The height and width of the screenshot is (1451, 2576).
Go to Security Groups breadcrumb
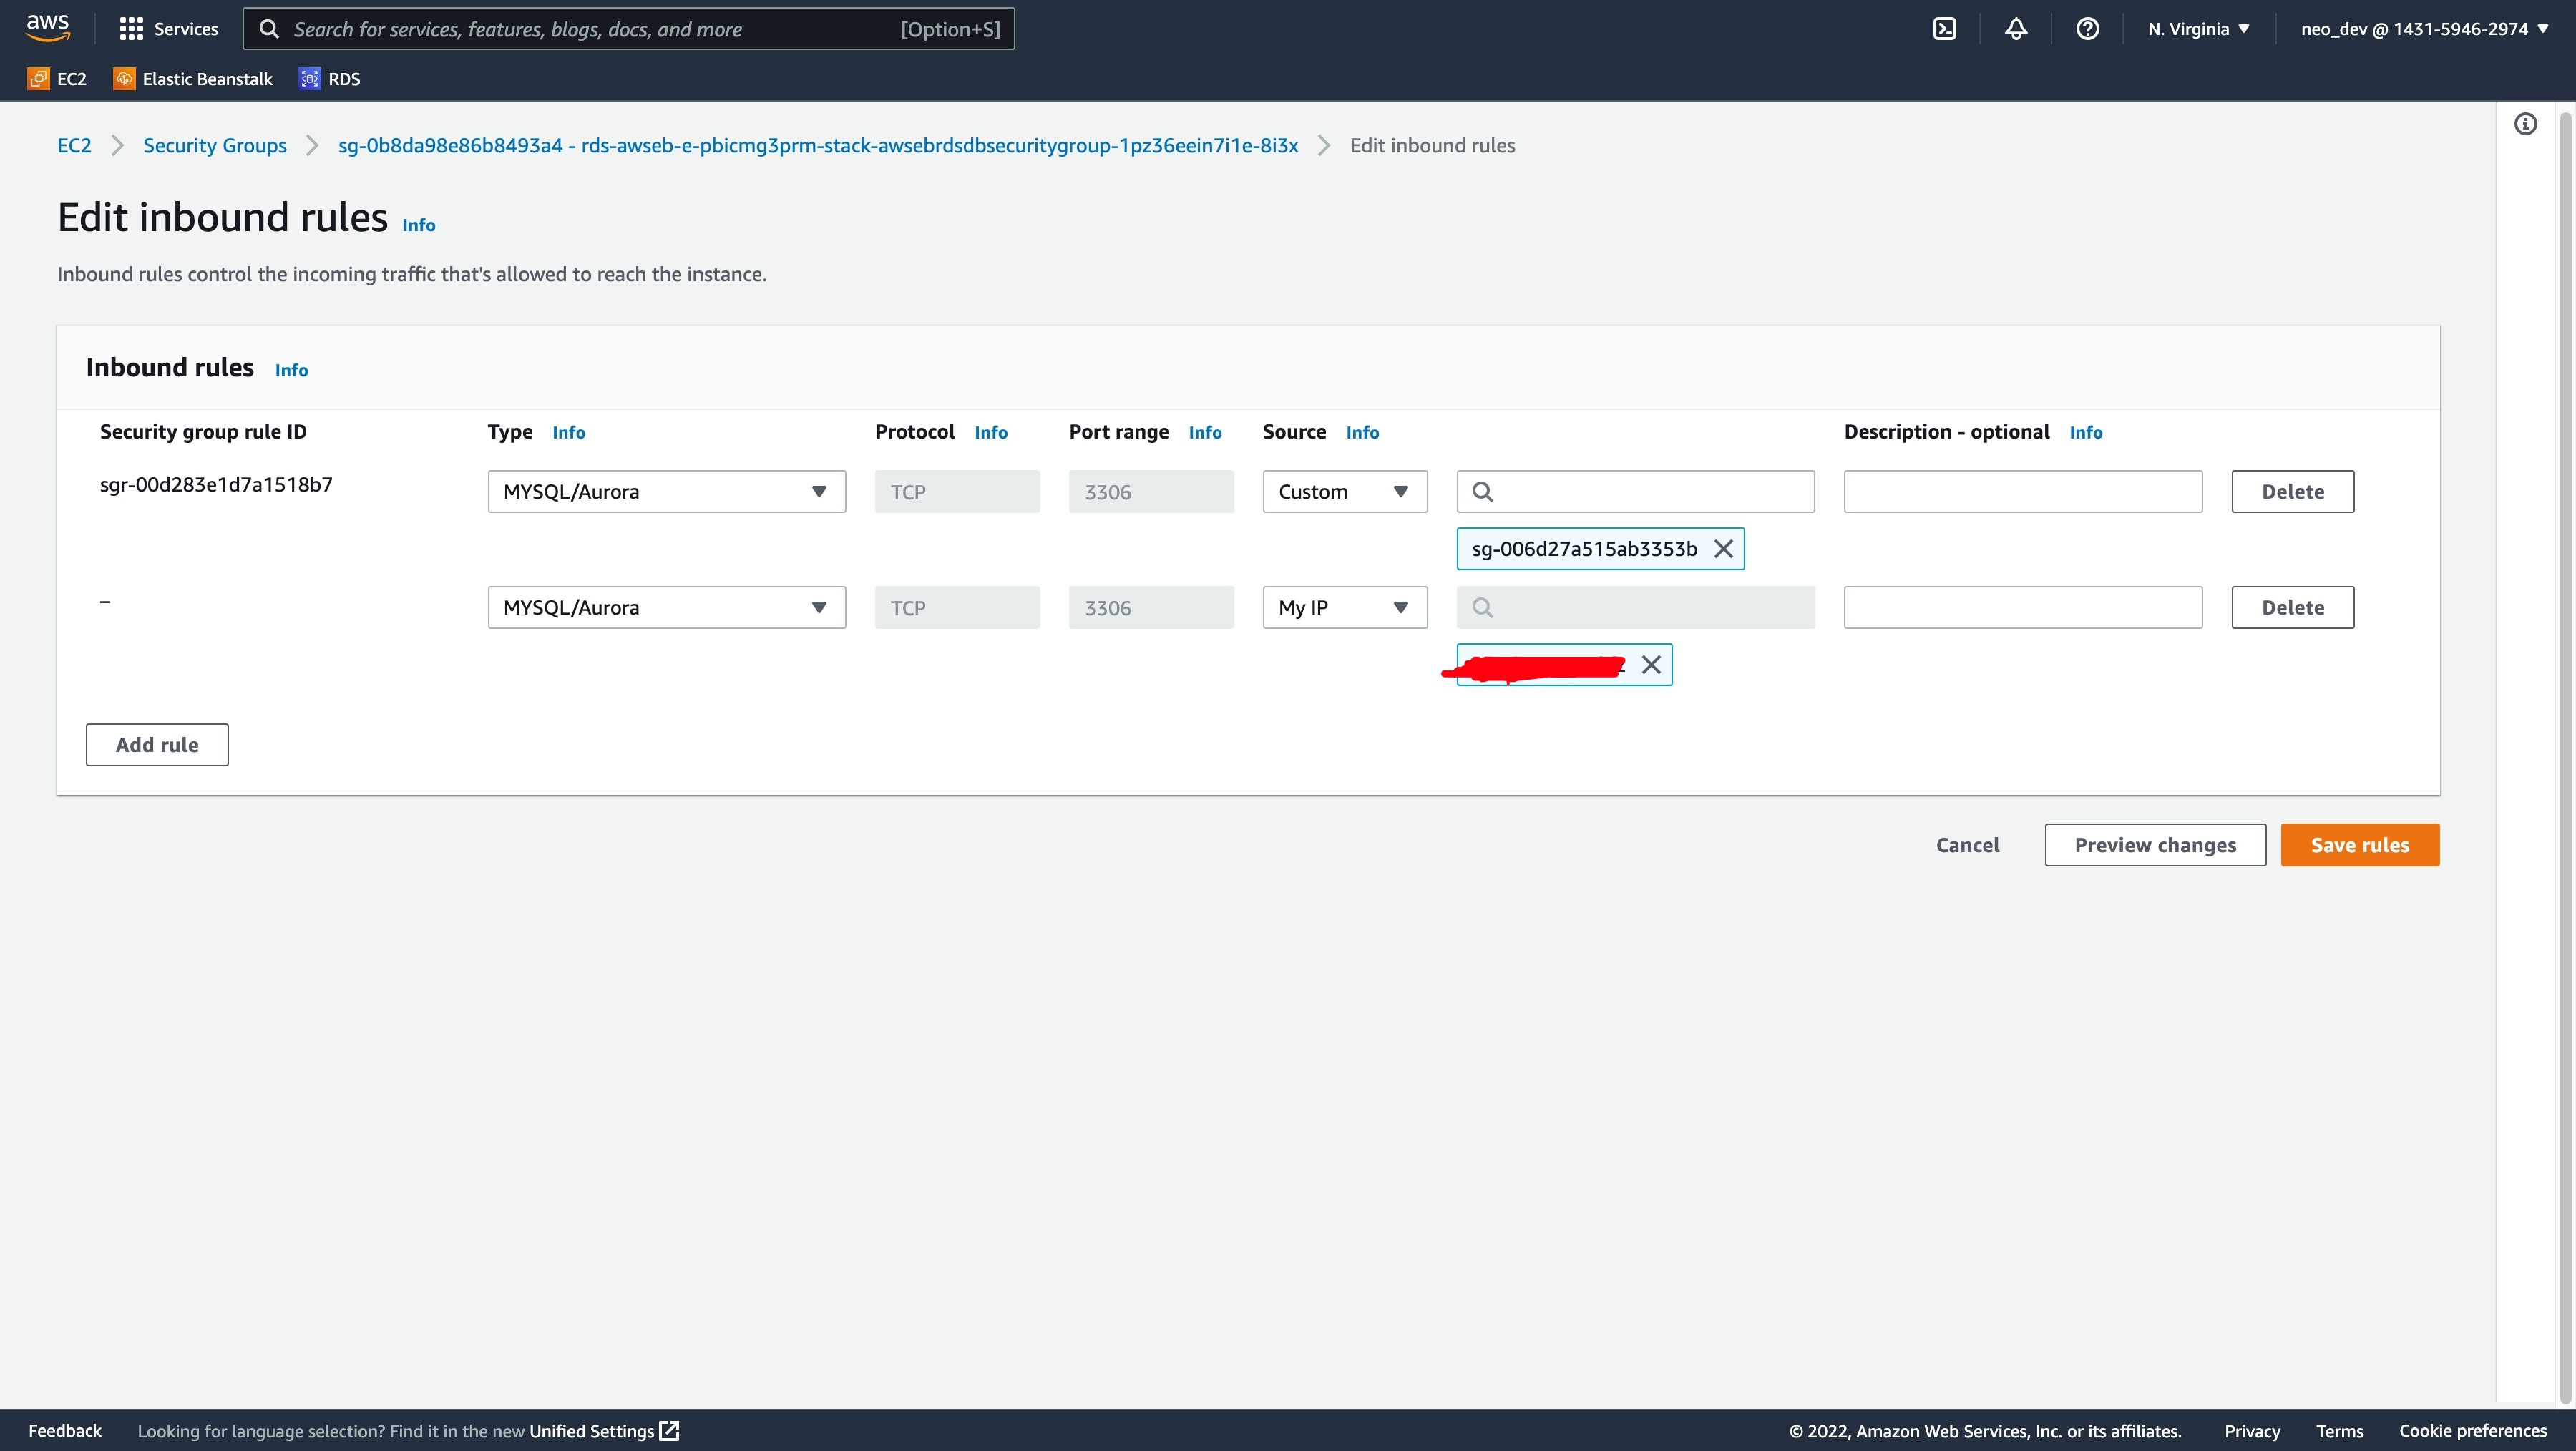[x=215, y=145]
